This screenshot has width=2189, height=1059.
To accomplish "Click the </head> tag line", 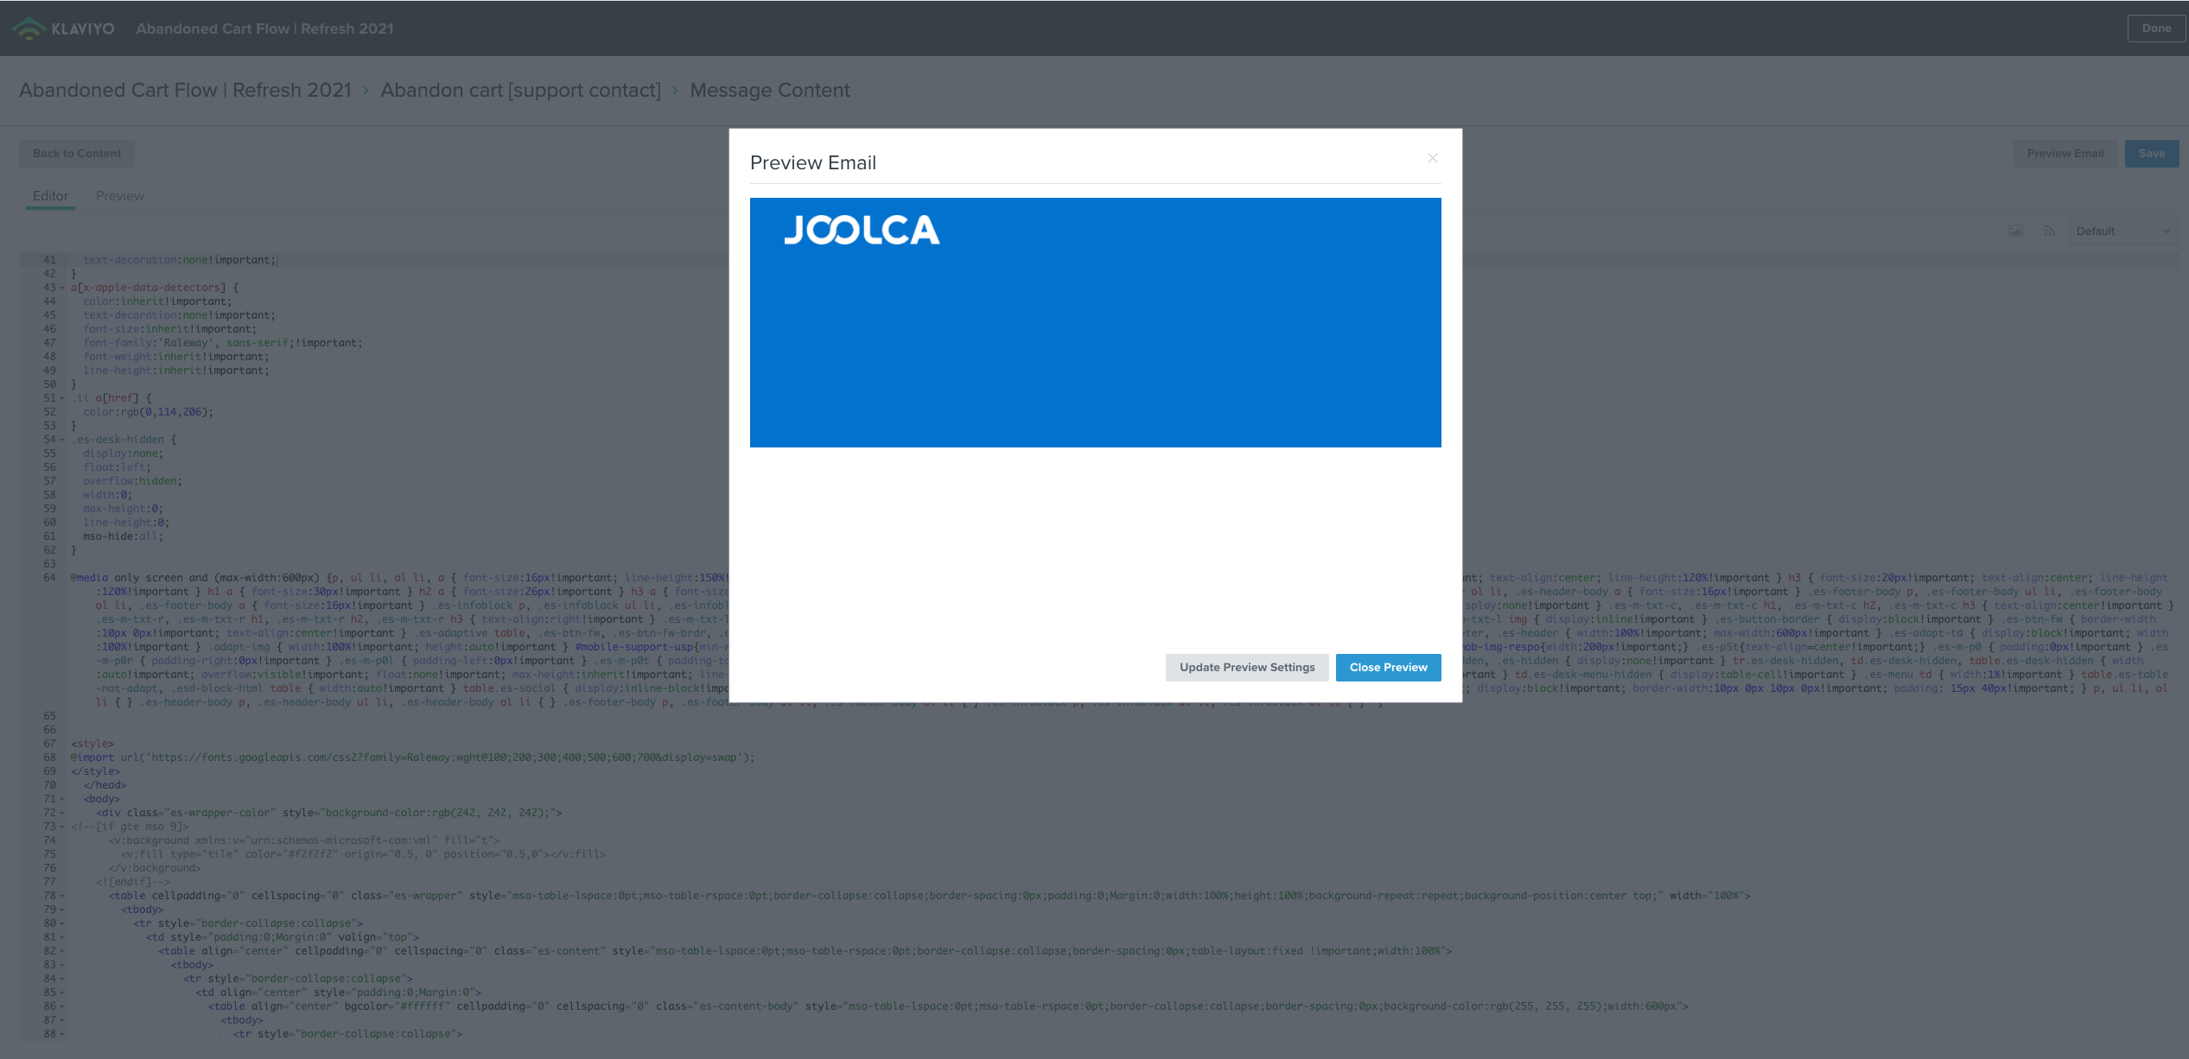I will pos(105,785).
